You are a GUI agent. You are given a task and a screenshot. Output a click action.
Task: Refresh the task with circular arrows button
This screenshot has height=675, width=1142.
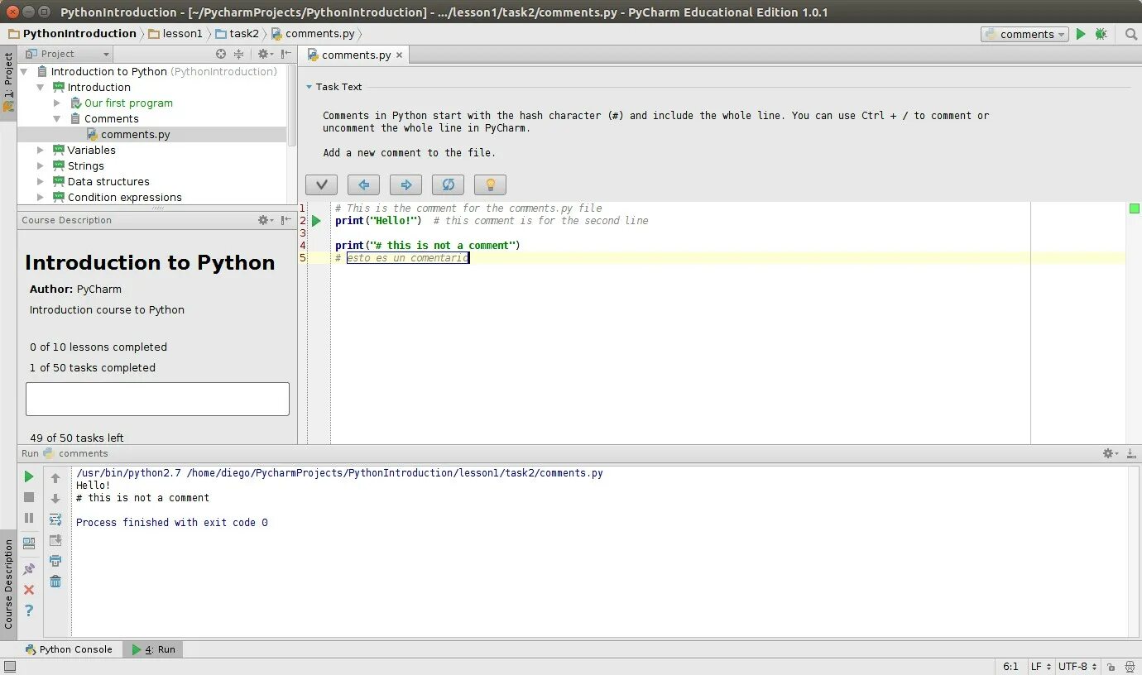[x=448, y=184]
